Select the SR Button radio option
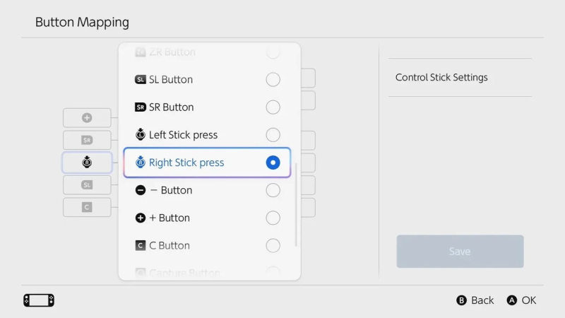This screenshot has width=565, height=318. click(x=273, y=107)
